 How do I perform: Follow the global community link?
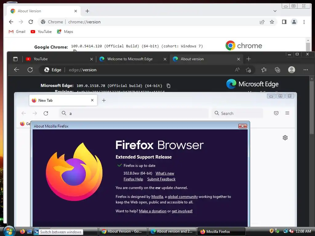tap(183, 197)
